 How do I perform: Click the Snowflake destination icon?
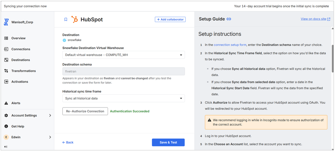click(64, 40)
